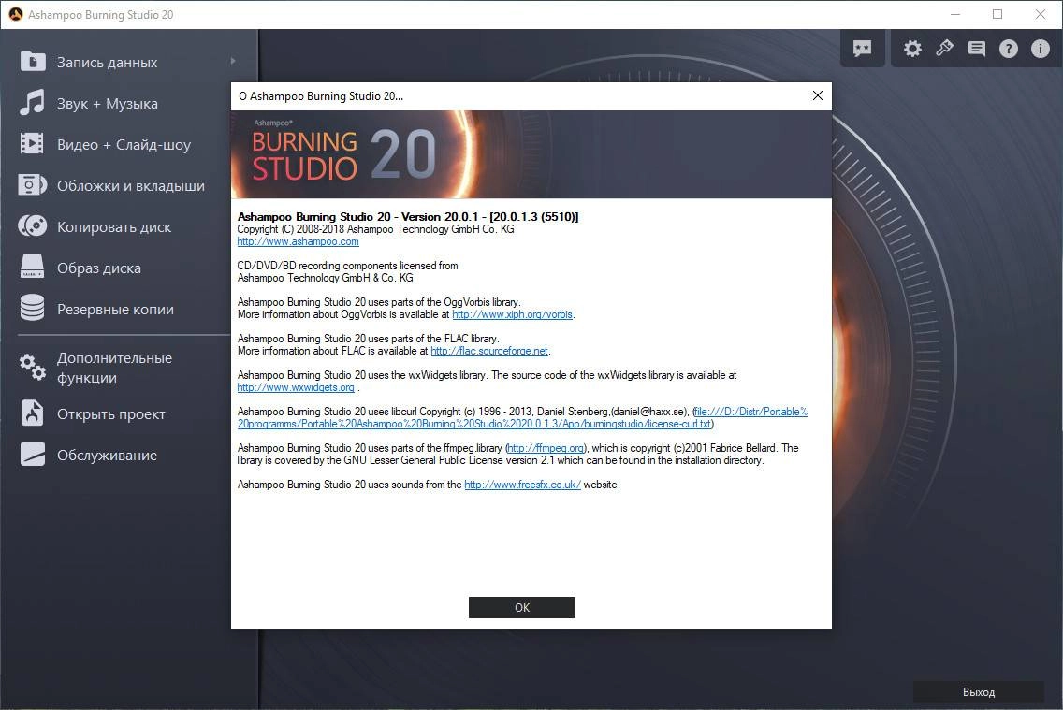
Task: Close the main Ashampoo Burning Studio window
Action: [x=1040, y=14]
